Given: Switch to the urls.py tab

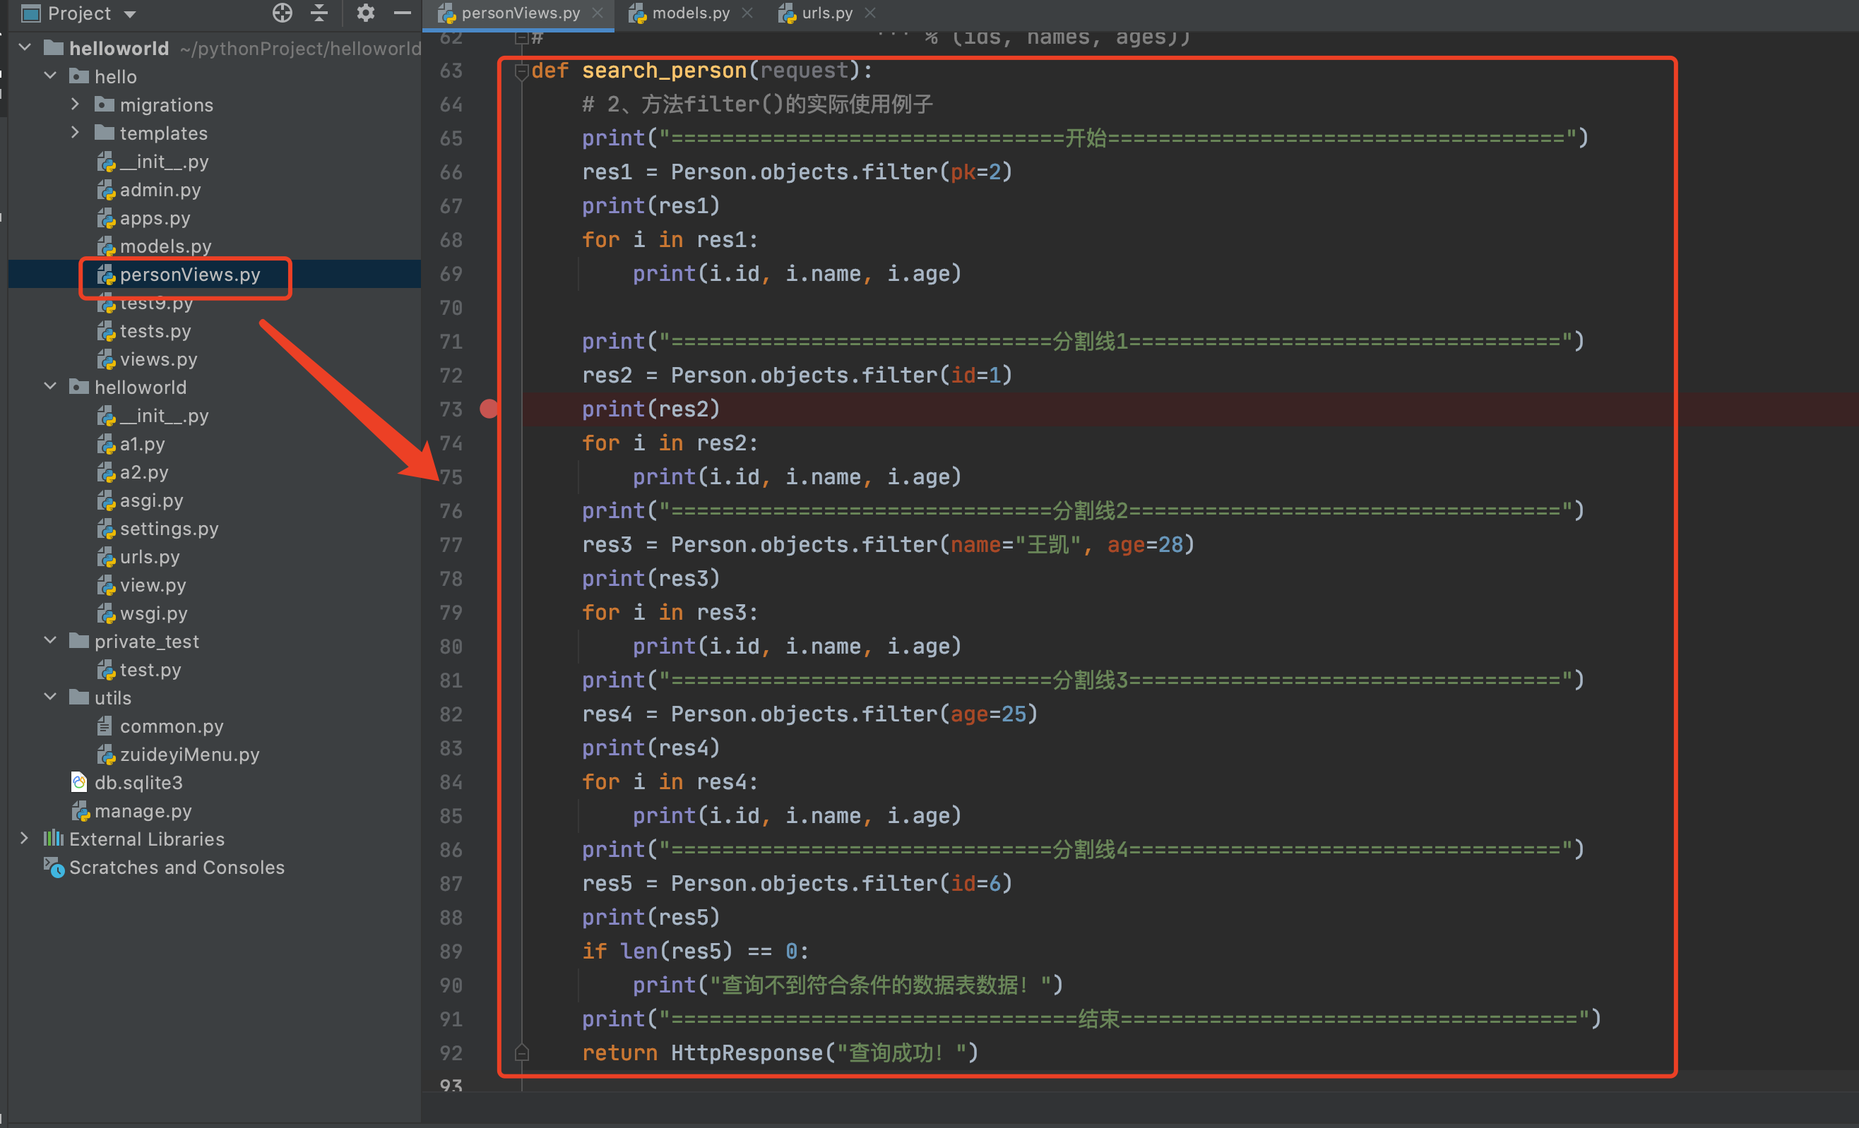Looking at the screenshot, I should click(826, 13).
